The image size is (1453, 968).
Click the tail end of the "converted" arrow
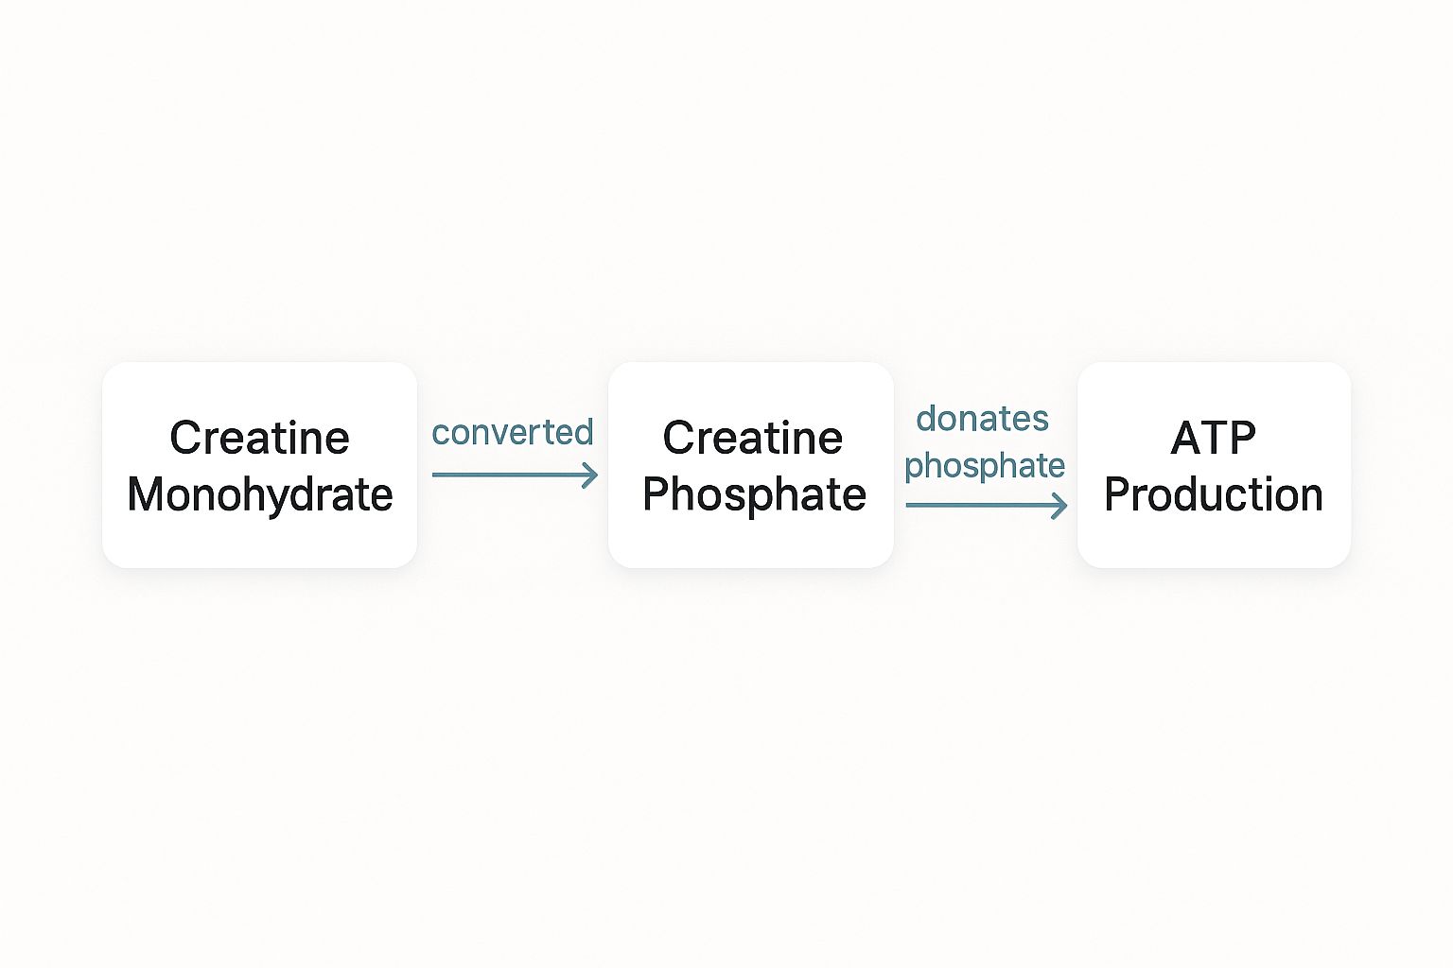click(x=437, y=475)
